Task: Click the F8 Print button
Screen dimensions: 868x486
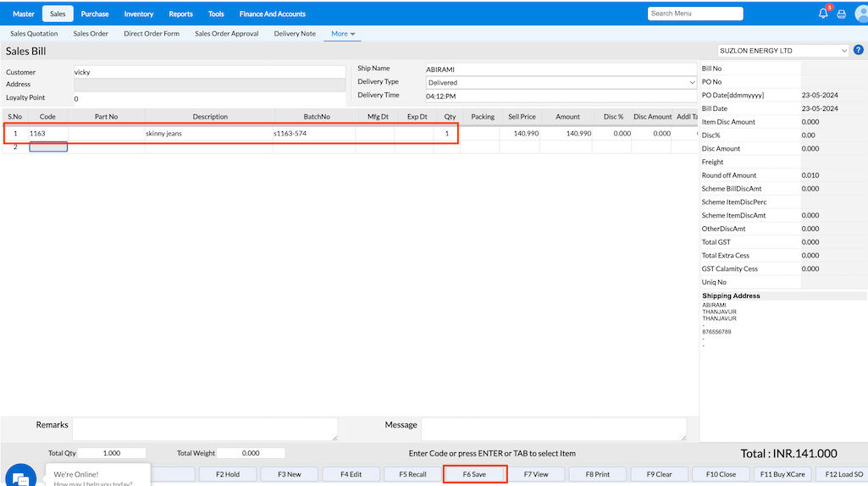Action: tap(598, 474)
